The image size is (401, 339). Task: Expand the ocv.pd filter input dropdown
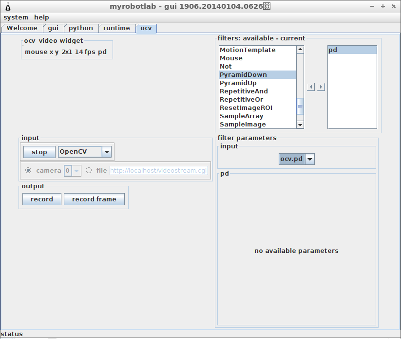click(310, 159)
